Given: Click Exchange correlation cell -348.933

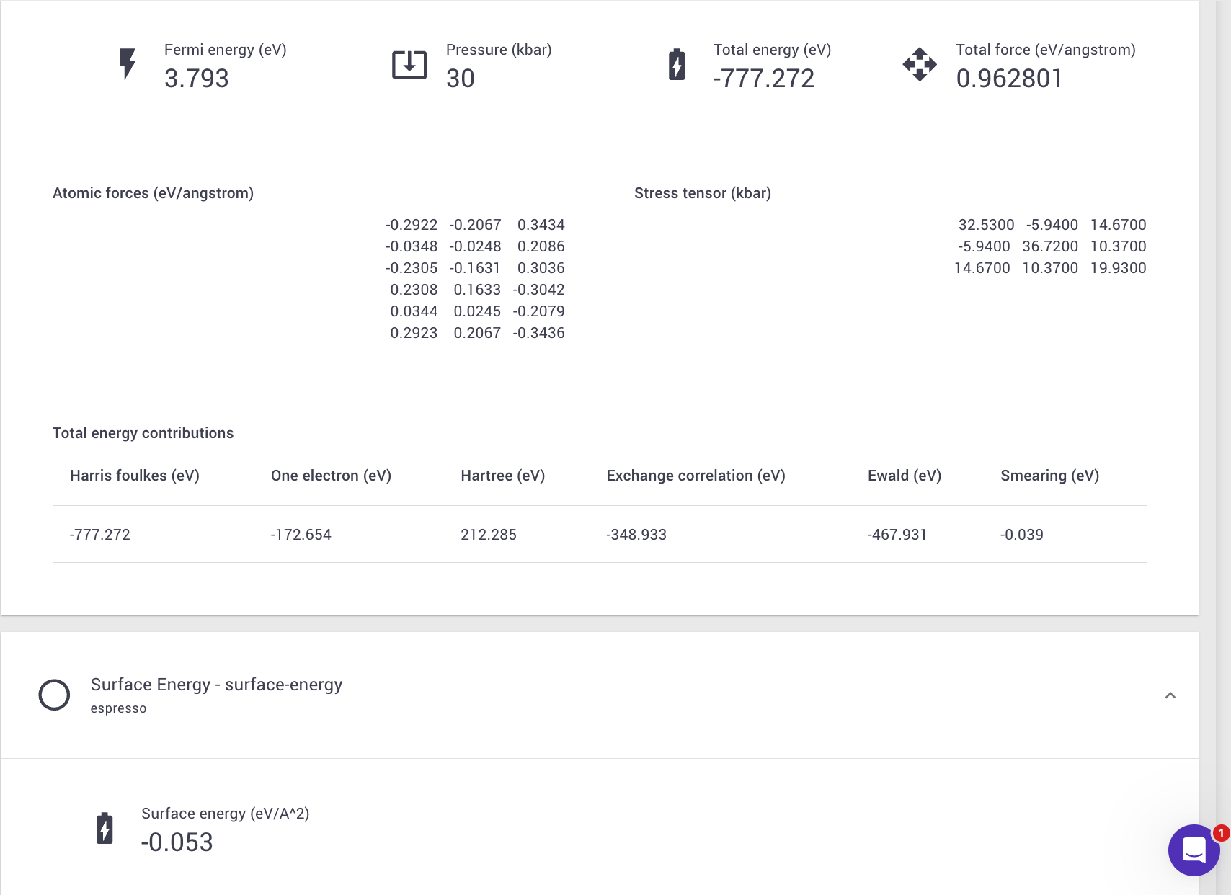Looking at the screenshot, I should (636, 535).
